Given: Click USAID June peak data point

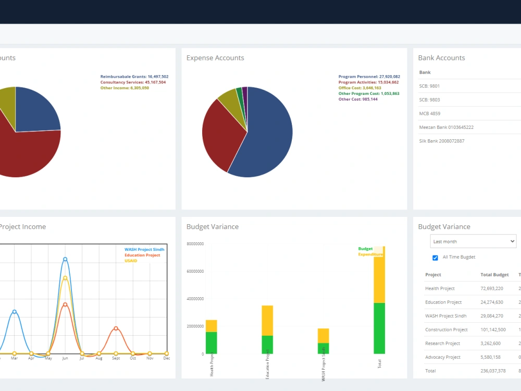Looking at the screenshot, I should 65,278.
